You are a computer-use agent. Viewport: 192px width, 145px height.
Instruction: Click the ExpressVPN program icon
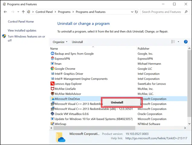53,59
